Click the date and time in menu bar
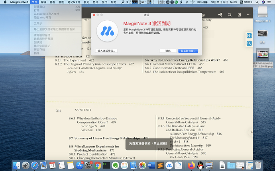Screen dimensions: 275x171 (224, 2)
